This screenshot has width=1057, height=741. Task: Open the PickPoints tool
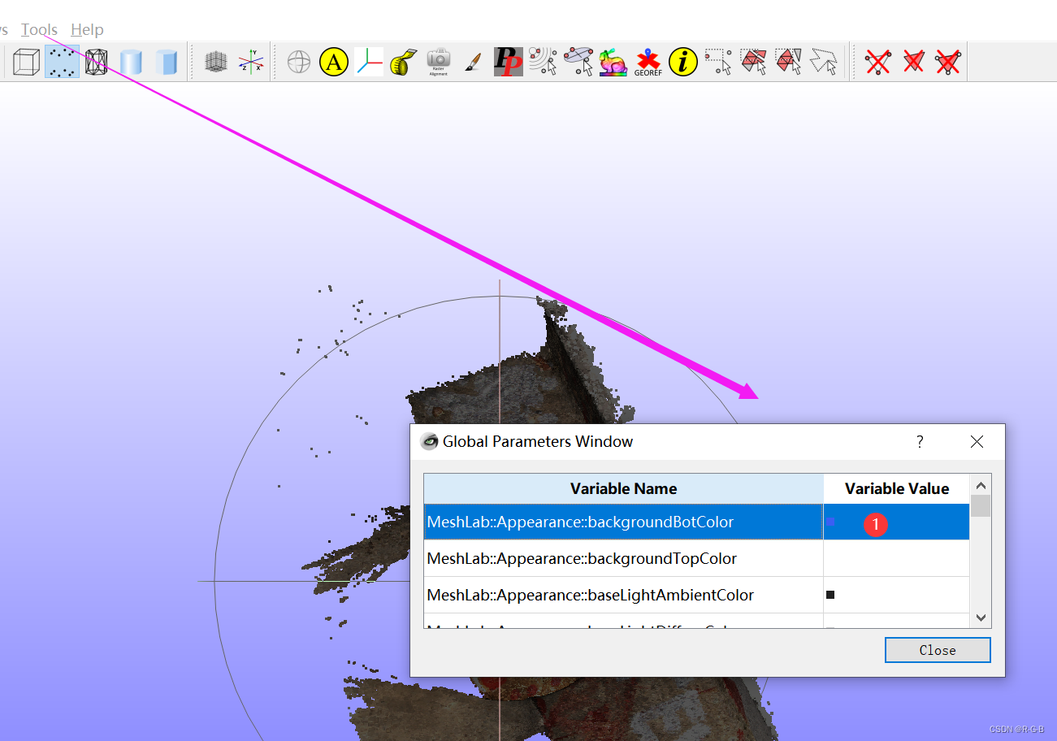coord(509,62)
